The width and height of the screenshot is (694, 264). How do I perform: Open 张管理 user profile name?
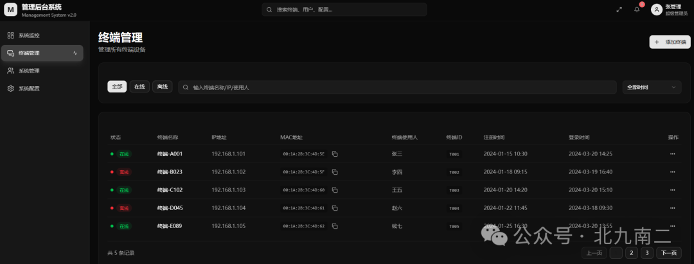[x=672, y=6]
